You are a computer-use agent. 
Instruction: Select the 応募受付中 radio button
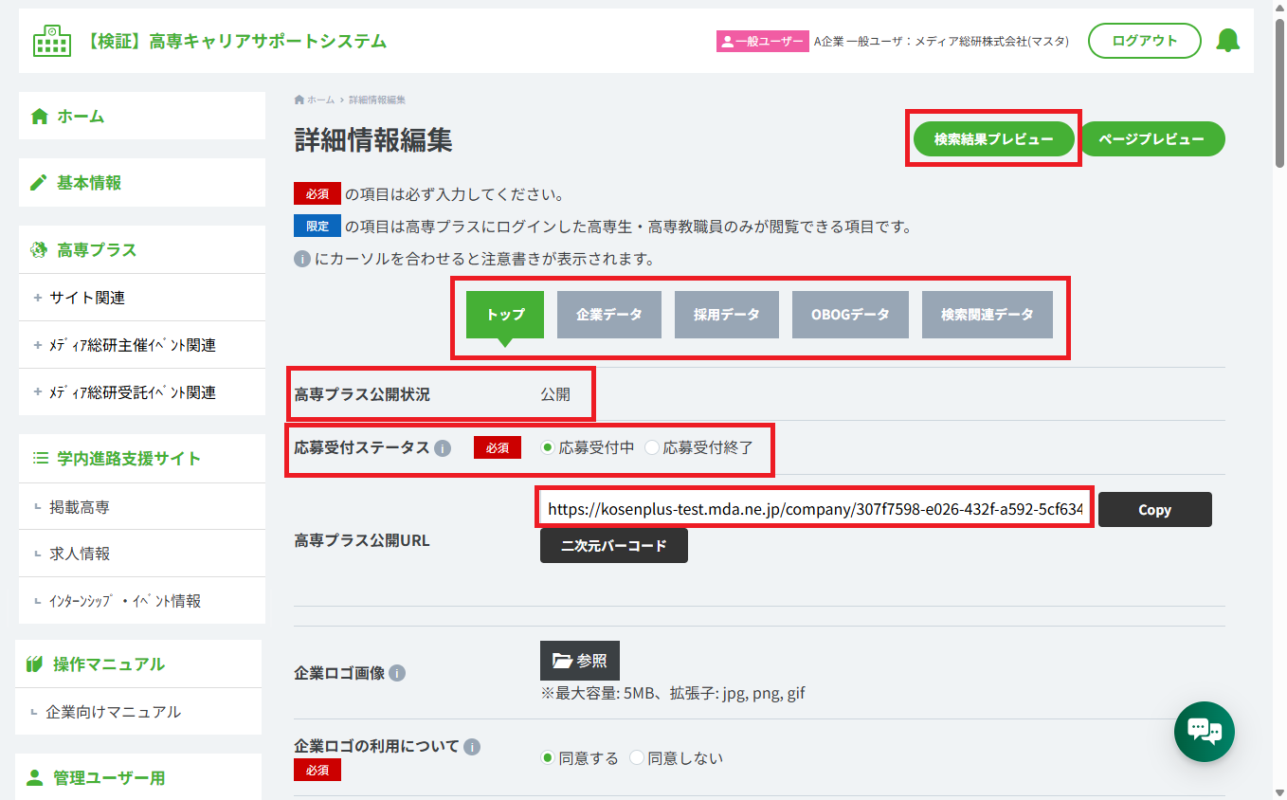pos(547,447)
